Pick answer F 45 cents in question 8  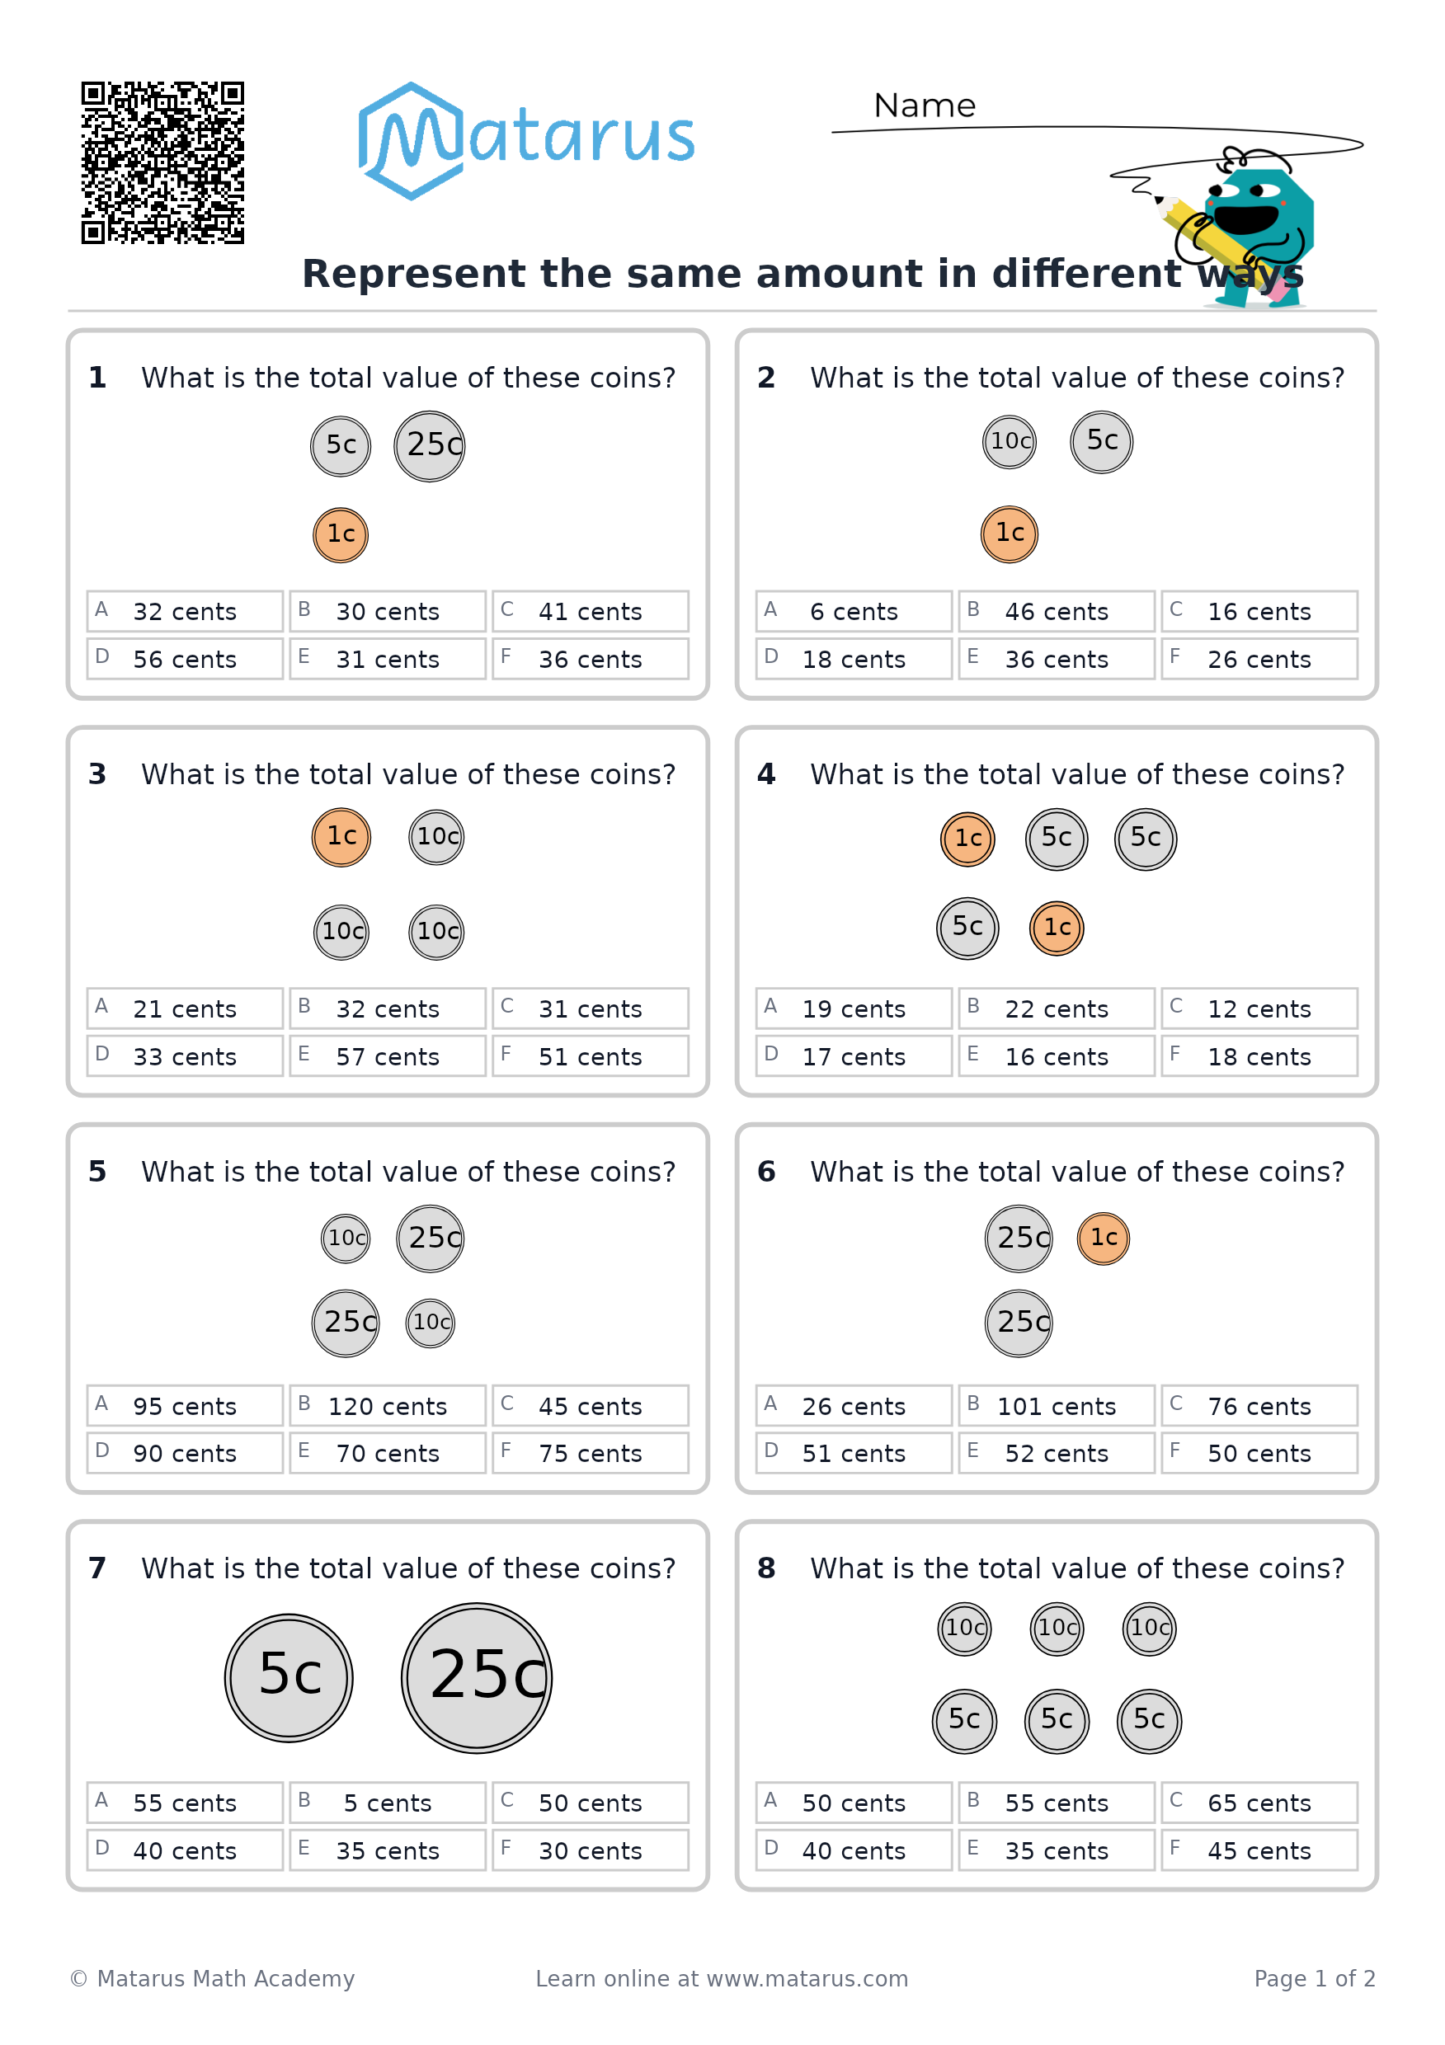pyautogui.click(x=1259, y=1850)
